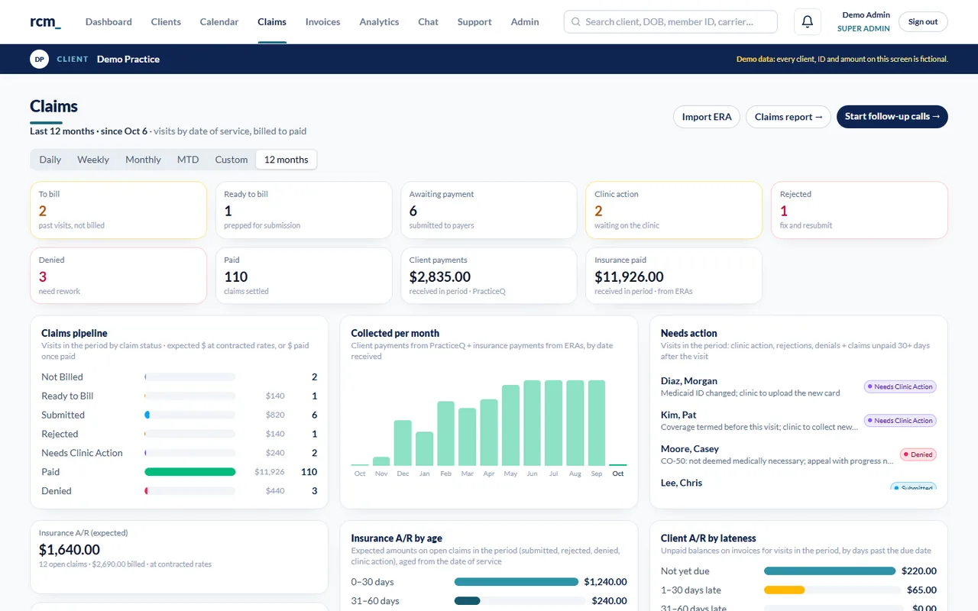Start follow-up calls
Viewport: 978px width, 611px height.
892,117
